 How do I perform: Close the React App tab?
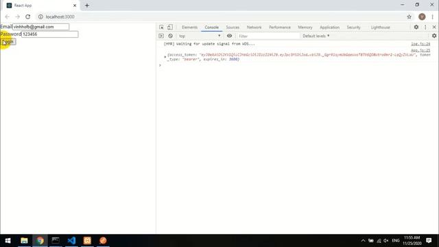[x=75, y=5]
